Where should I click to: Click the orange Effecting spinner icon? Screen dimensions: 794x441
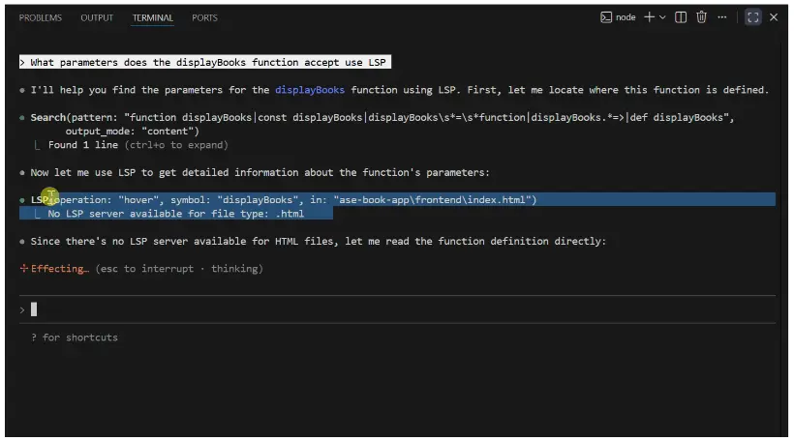point(24,269)
